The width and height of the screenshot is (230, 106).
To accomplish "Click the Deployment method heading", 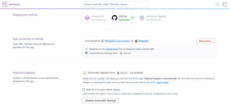I will (x=25, y=15).
